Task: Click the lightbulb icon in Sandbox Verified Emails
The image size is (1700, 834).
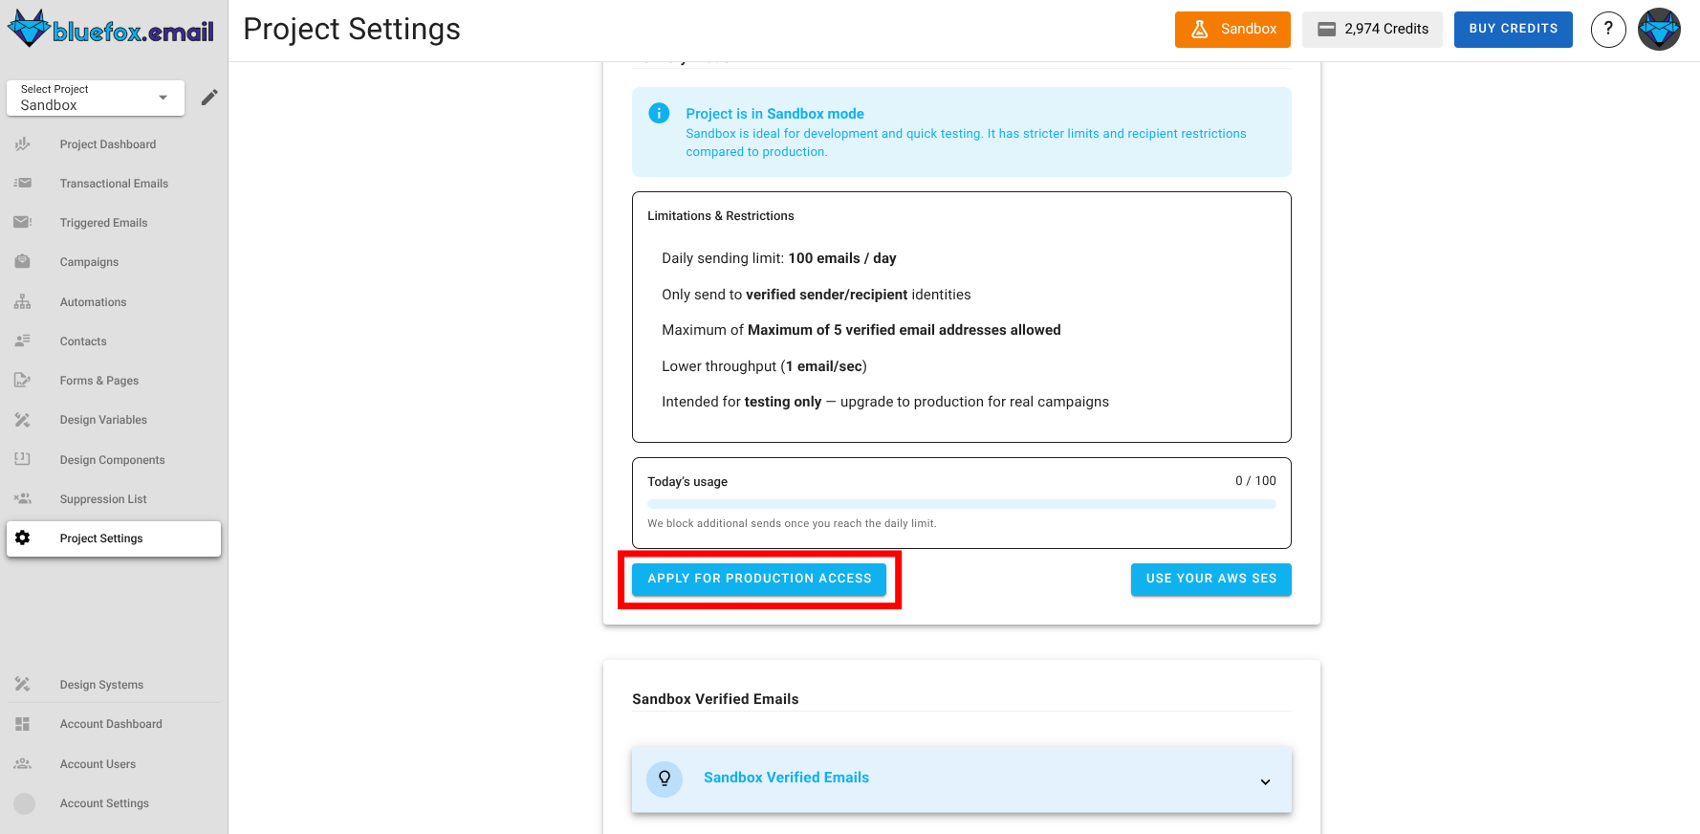Action: (x=665, y=779)
